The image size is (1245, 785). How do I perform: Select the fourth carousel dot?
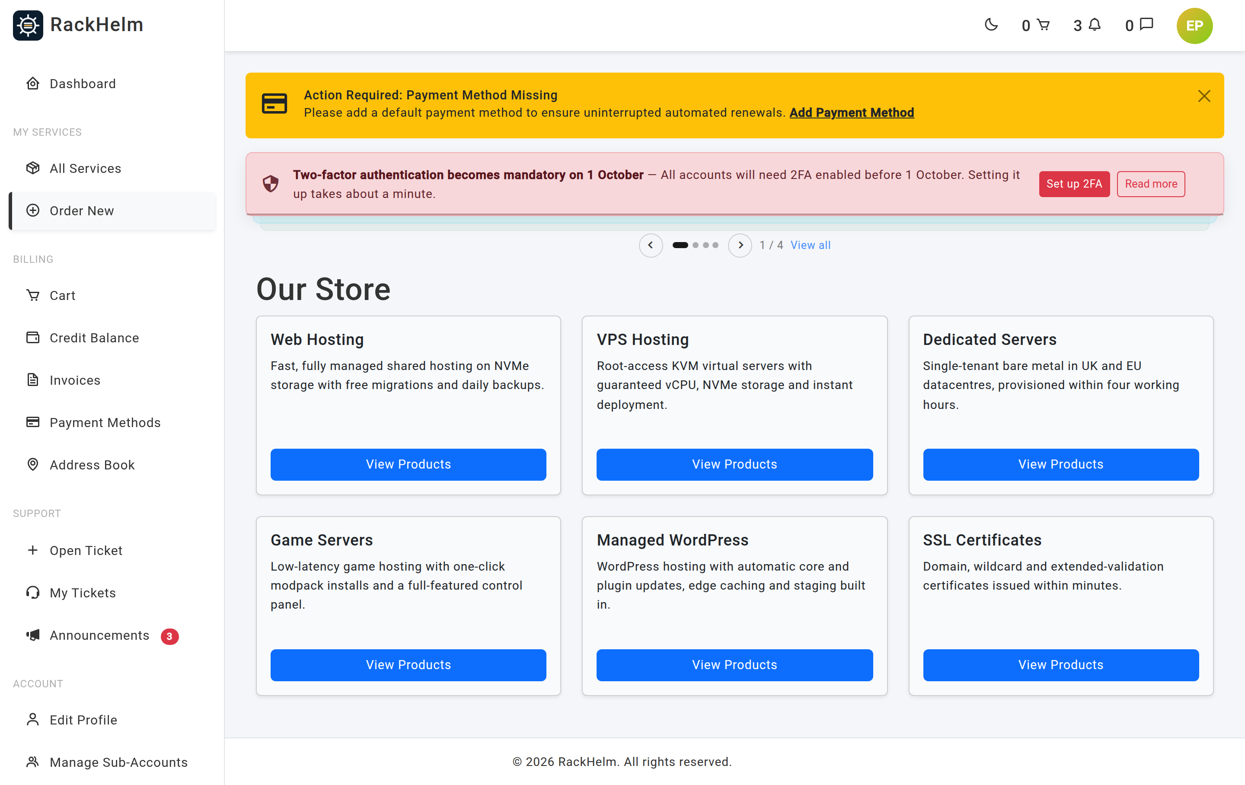click(x=715, y=245)
